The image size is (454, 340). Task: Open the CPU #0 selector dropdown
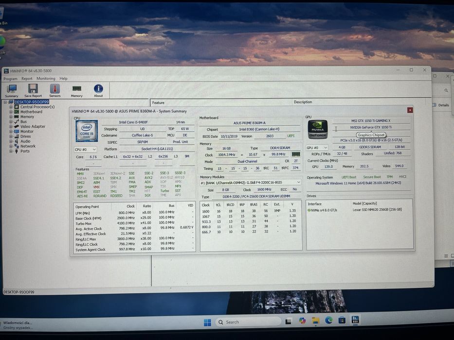[x=86, y=150]
